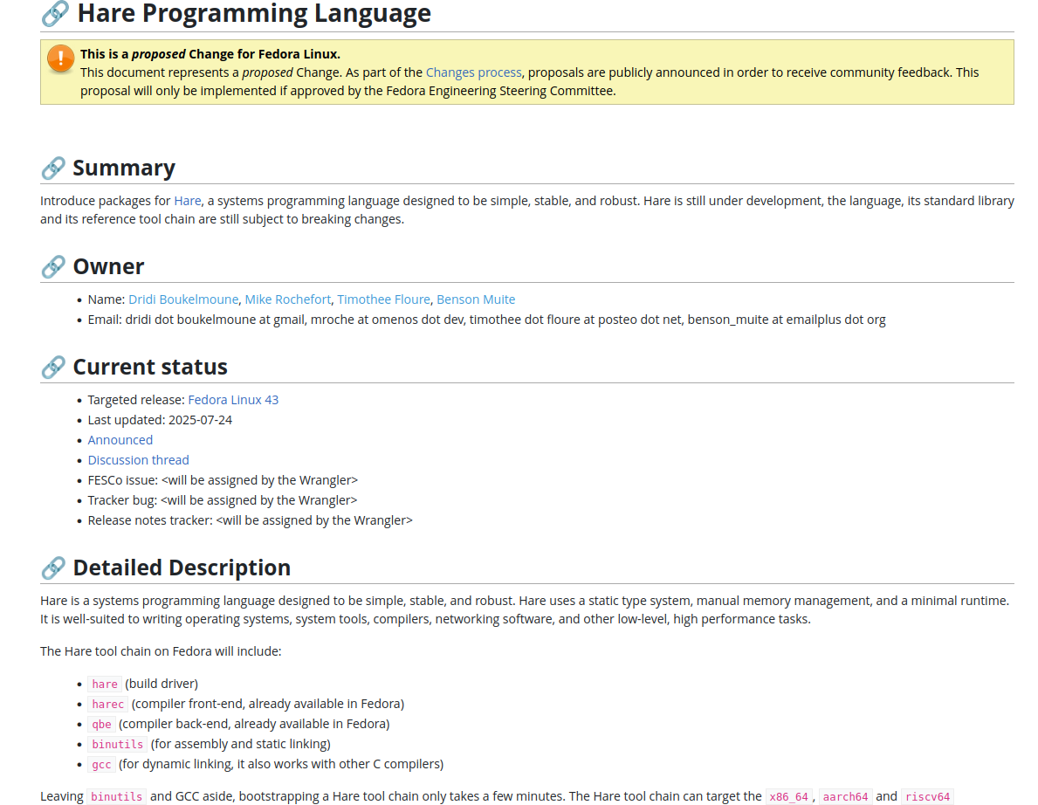Click the anchor link icon beside Owner heading
The width and height of the screenshot is (1038, 805).
tap(53, 267)
